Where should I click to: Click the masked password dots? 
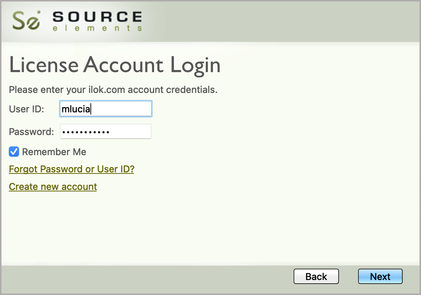tap(86, 132)
